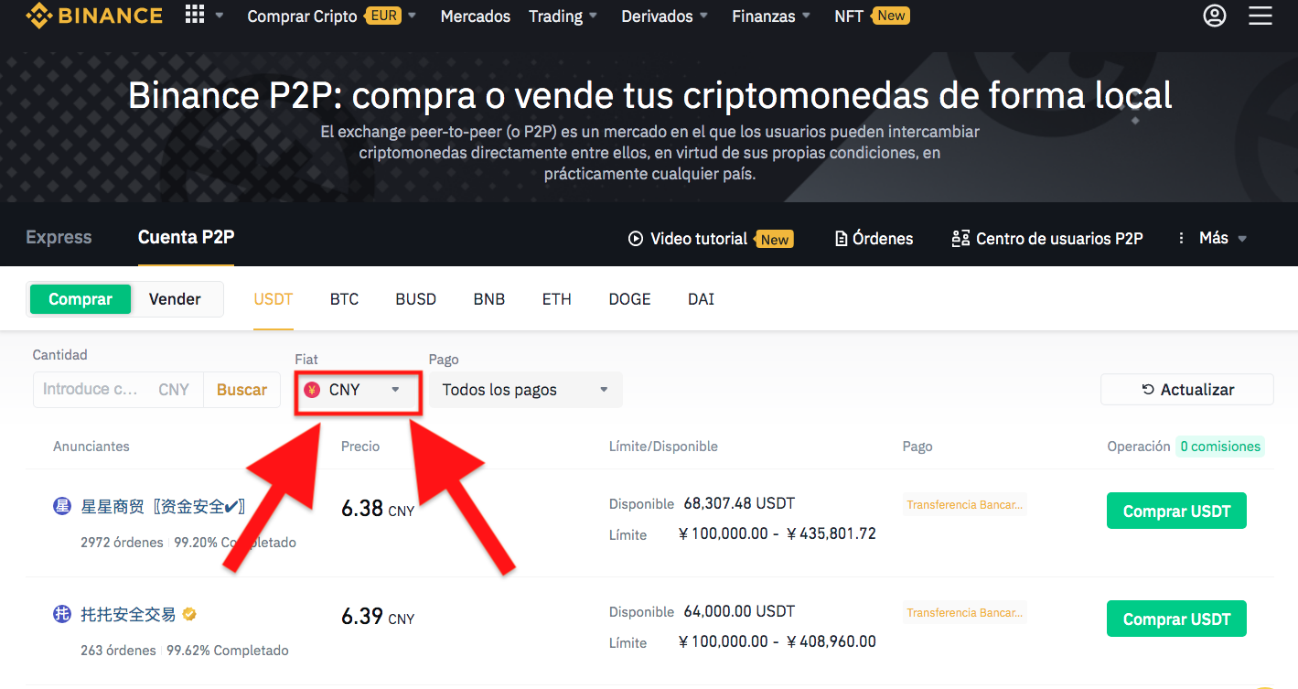Expand the apps grid dropdown arrow
The height and width of the screenshot is (689, 1298).
coord(220,16)
